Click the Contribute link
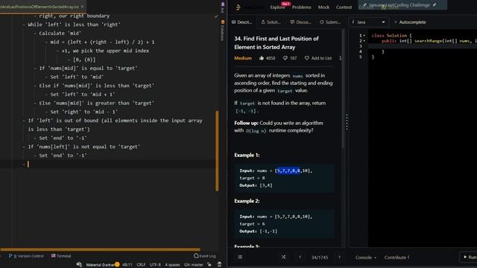 tap(397, 257)
